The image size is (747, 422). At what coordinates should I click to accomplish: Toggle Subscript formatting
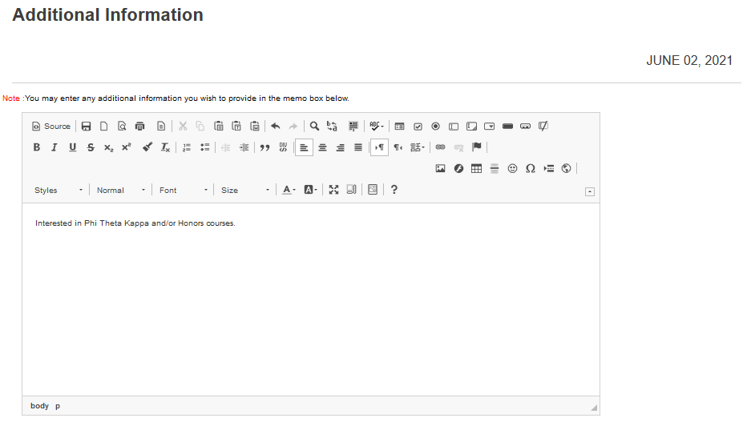[109, 147]
